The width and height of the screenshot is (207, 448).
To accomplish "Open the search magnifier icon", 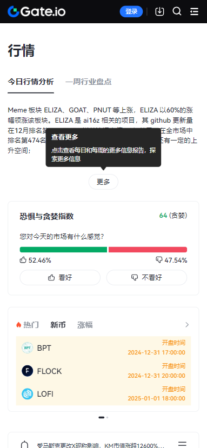I will pos(177,11).
